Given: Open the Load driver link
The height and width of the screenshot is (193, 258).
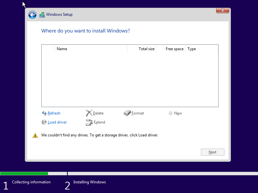Looking at the screenshot, I should pyautogui.click(x=57, y=122).
